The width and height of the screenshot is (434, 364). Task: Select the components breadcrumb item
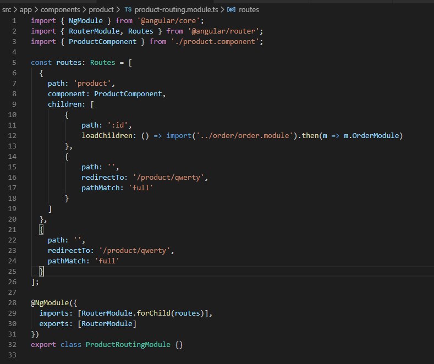60,10
